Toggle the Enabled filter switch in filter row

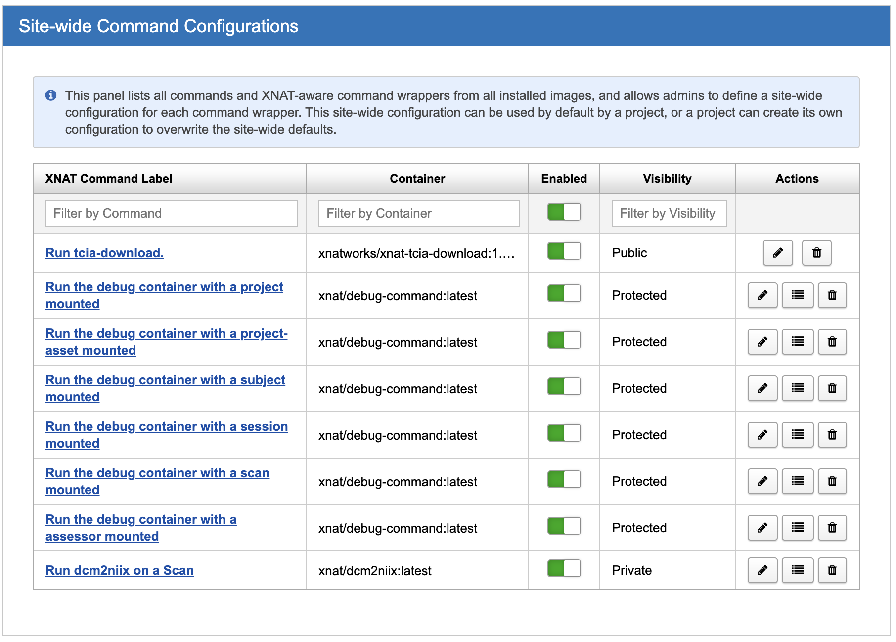[x=564, y=212]
